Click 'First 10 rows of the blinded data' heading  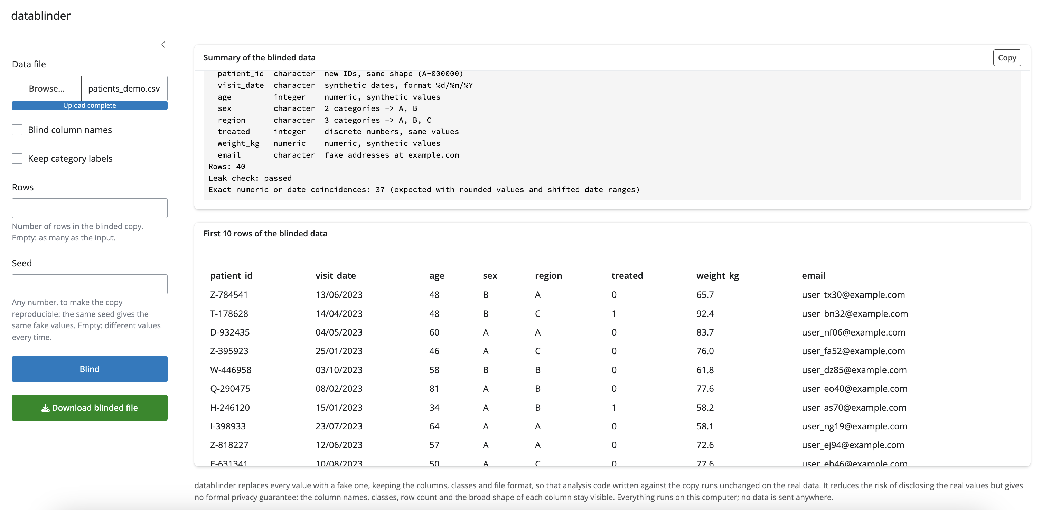[265, 234]
